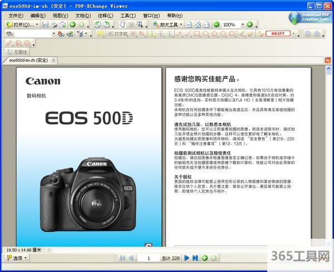The image size is (334, 272).
Task: Click Download PDF Creation Tools link
Action: pyautogui.click(x=310, y=17)
